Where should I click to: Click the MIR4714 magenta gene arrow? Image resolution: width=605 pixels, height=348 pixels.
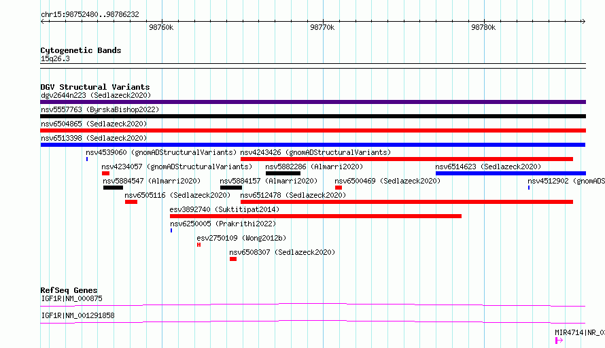[559, 341]
